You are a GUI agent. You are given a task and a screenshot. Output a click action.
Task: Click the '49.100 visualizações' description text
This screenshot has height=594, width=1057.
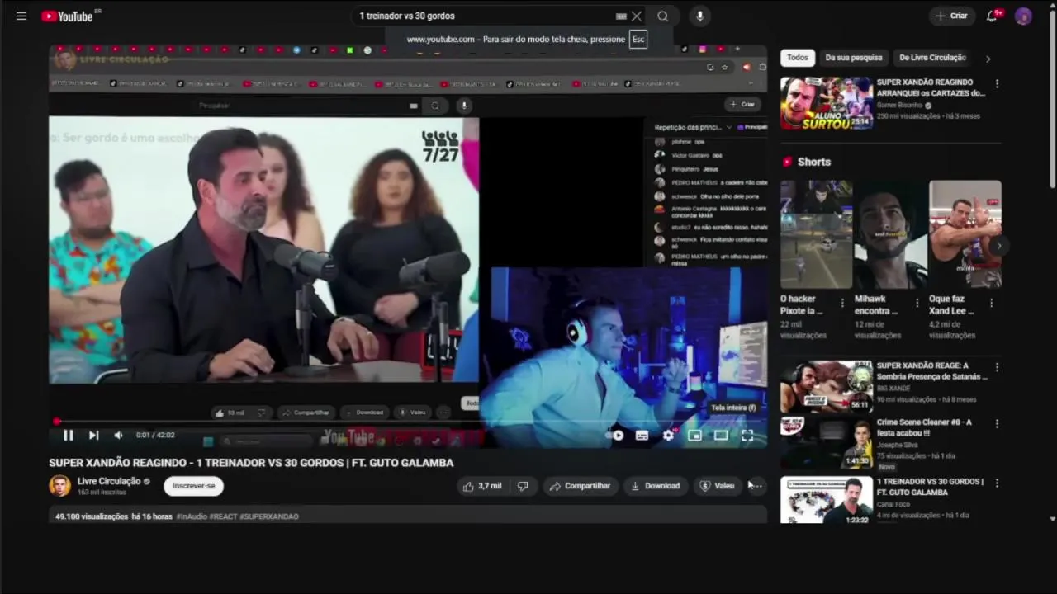pos(92,516)
